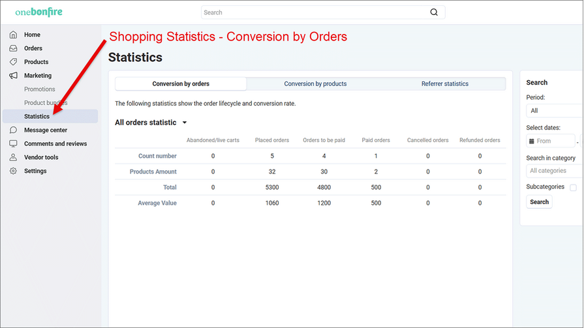Image resolution: width=584 pixels, height=328 pixels.
Task: Click the Settings gear icon
Action: coord(13,171)
